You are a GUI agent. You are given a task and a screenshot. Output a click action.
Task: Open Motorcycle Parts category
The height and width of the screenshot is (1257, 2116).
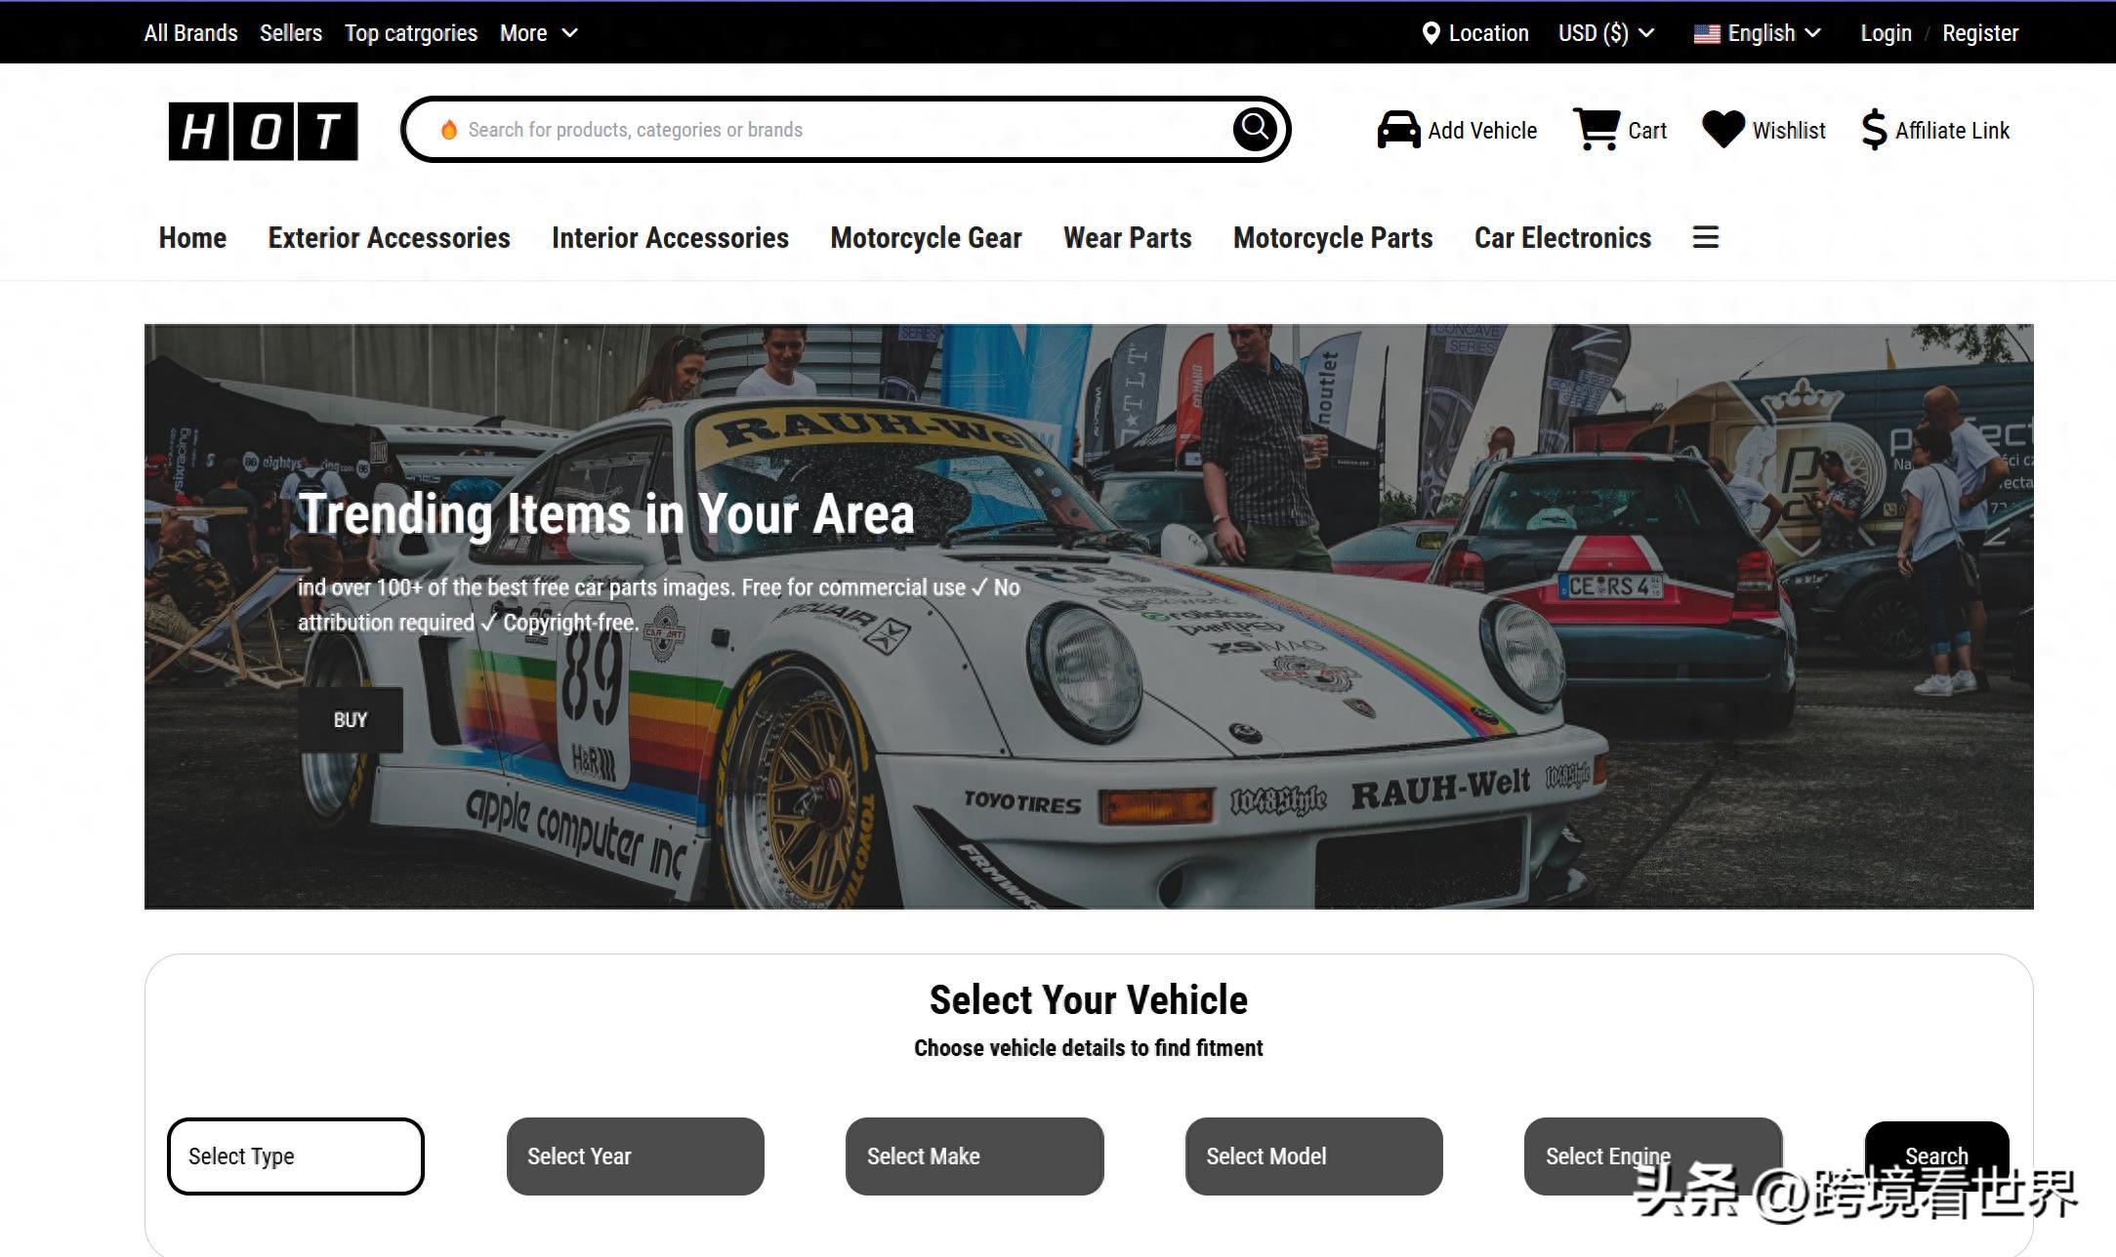[1333, 238]
